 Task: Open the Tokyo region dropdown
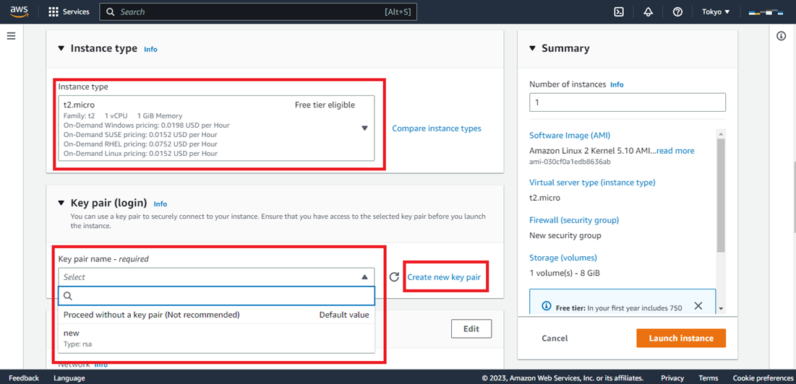(x=716, y=12)
